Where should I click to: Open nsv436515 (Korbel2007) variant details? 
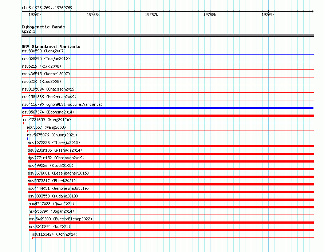(x=46, y=74)
